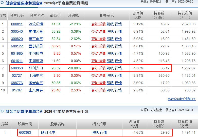The image size is (198, 137).
Task: Open 股吧 for 联创光电 in Q1 table
Action: pyautogui.click(x=95, y=132)
